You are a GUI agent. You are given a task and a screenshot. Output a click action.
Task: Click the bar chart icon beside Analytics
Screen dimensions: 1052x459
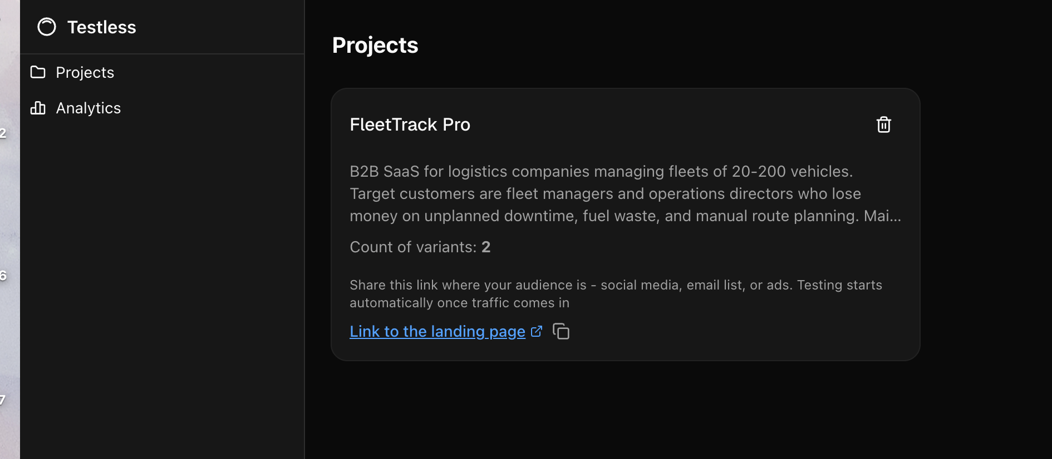(38, 108)
